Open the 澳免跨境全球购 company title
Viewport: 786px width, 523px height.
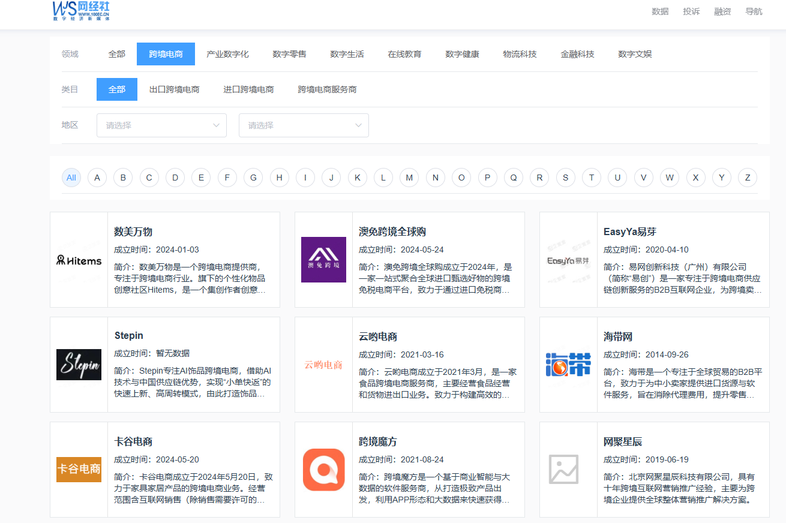pos(392,232)
